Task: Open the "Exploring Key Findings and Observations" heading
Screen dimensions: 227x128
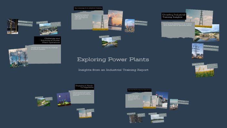Action: [139, 90]
